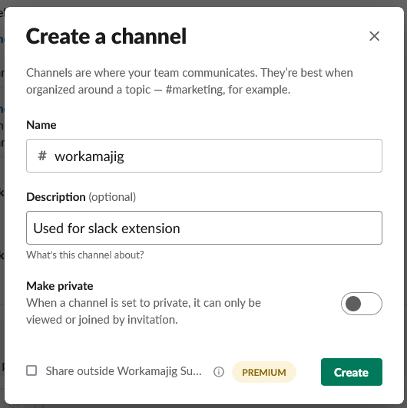The image size is (407, 408).
Task: Toggle the Make private switch
Action: (362, 304)
